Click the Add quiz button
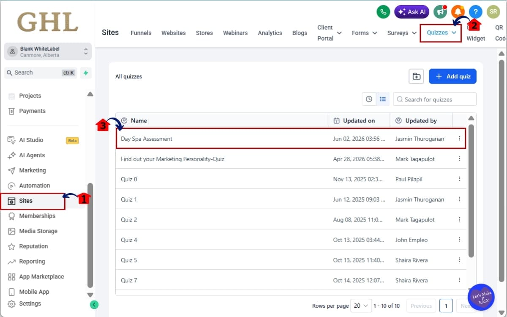Image resolution: width=507 pixels, height=317 pixels. coord(452,77)
